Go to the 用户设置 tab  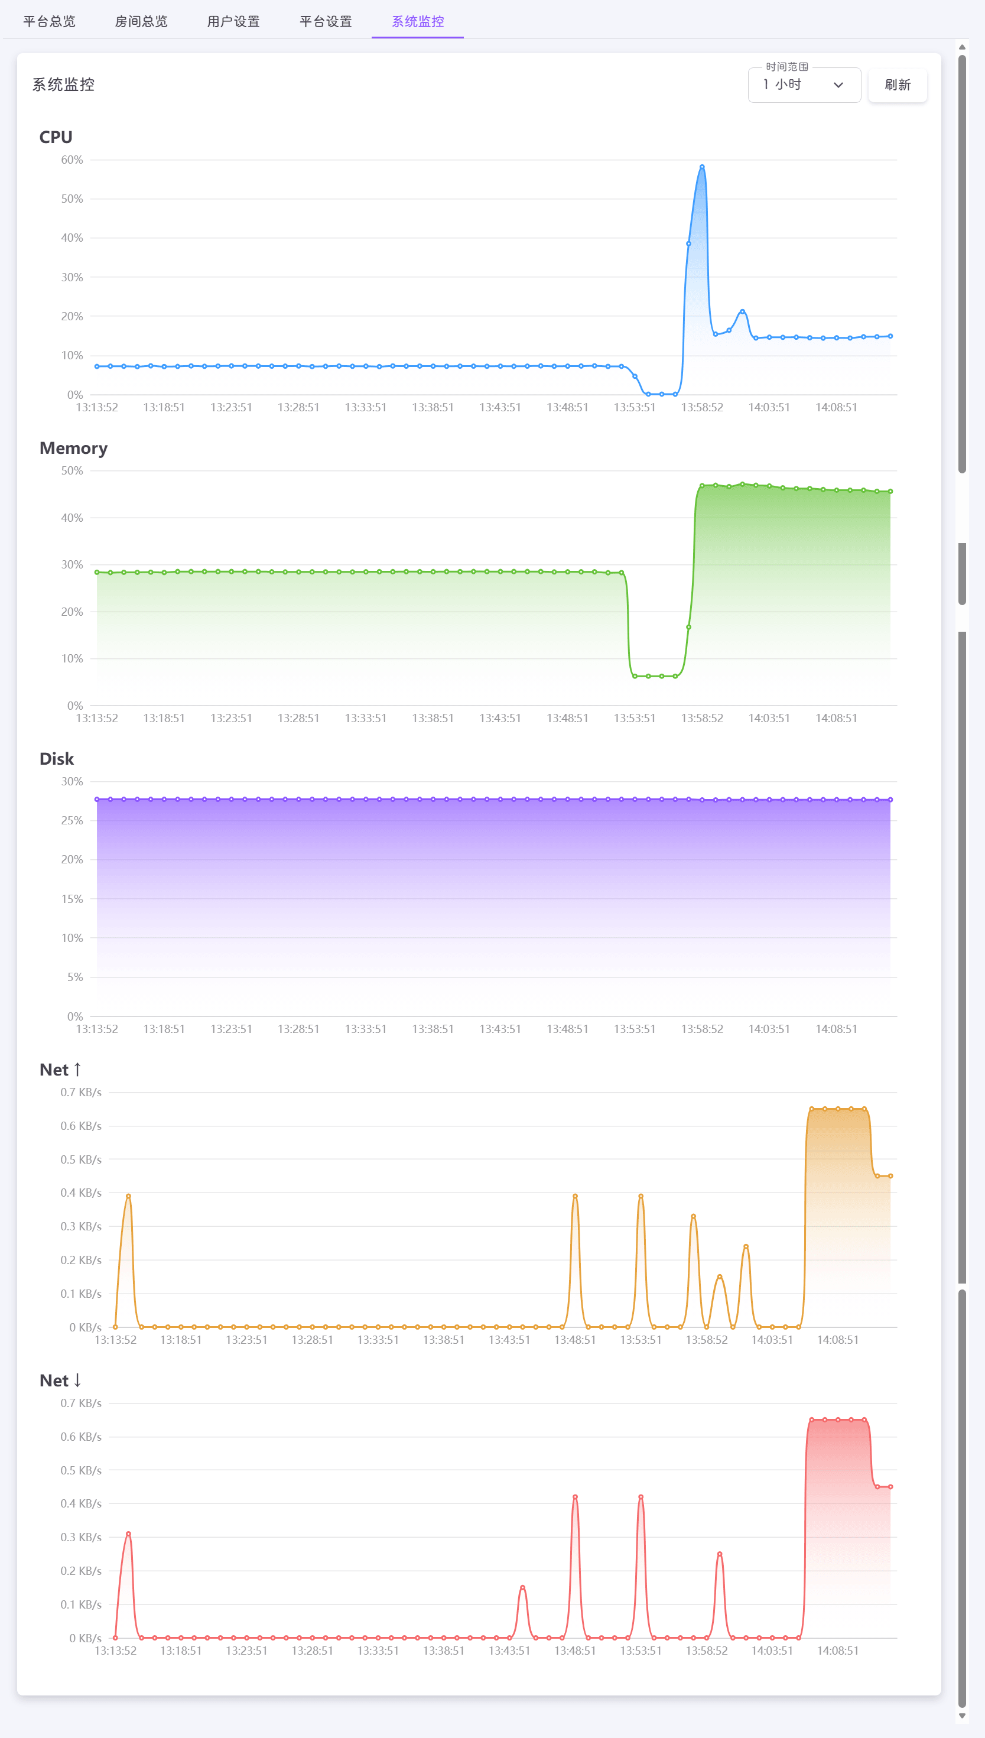coord(233,22)
